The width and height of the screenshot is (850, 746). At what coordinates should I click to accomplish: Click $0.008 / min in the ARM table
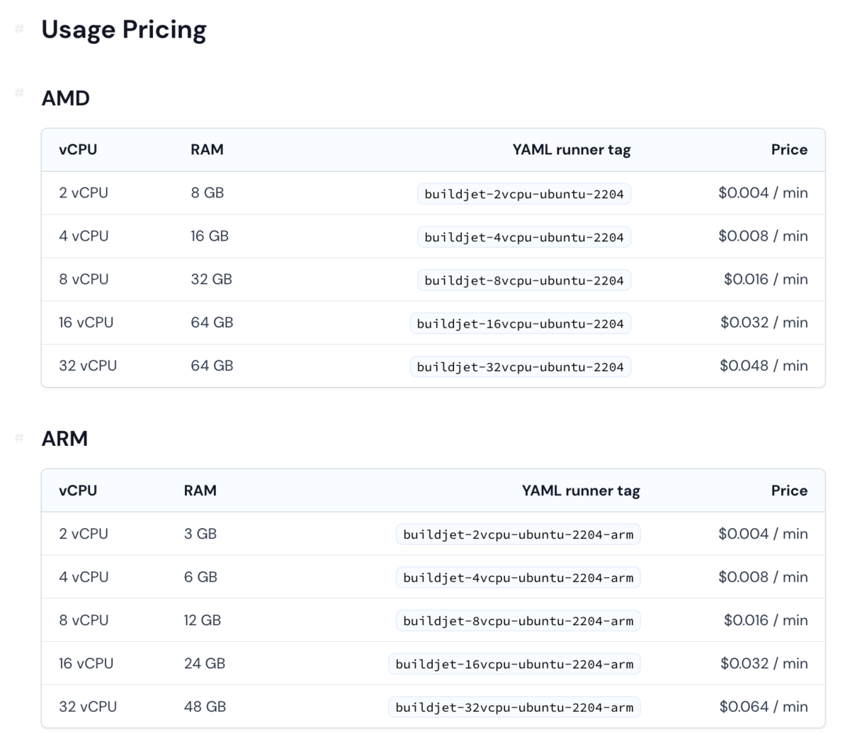tap(763, 577)
